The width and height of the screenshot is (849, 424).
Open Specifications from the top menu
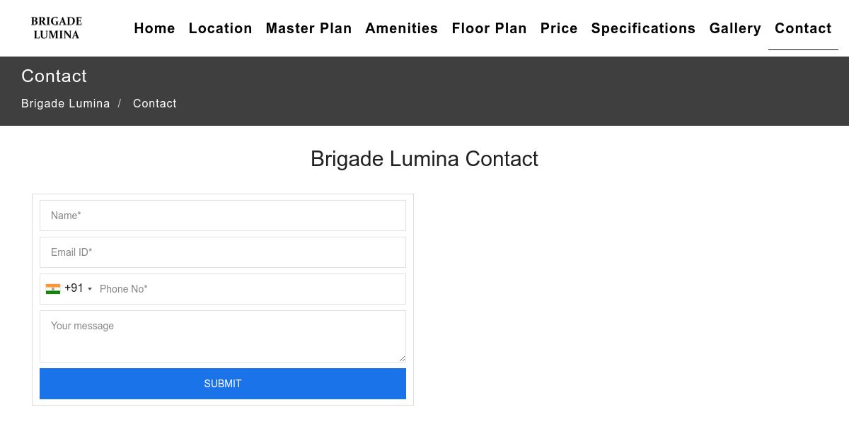(643, 28)
